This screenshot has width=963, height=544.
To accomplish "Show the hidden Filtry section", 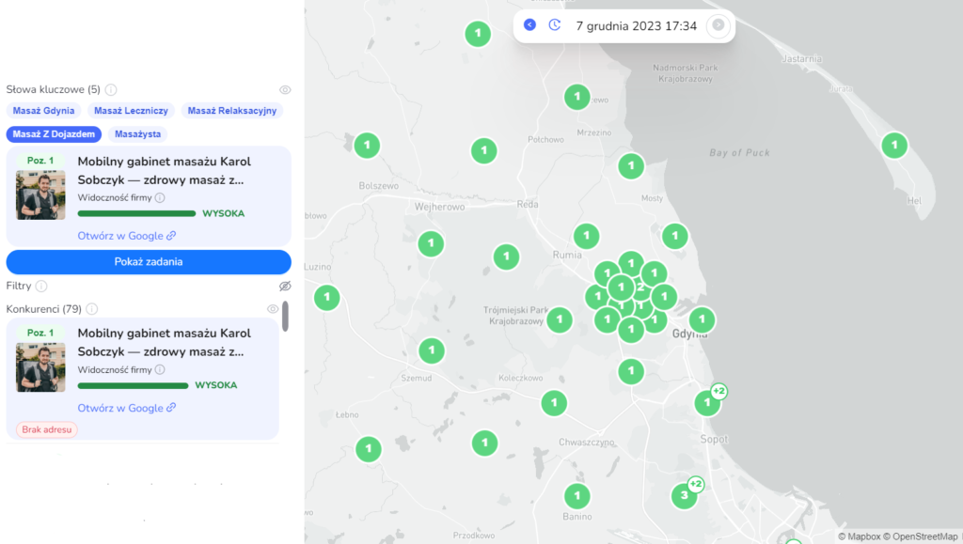I will (285, 286).
